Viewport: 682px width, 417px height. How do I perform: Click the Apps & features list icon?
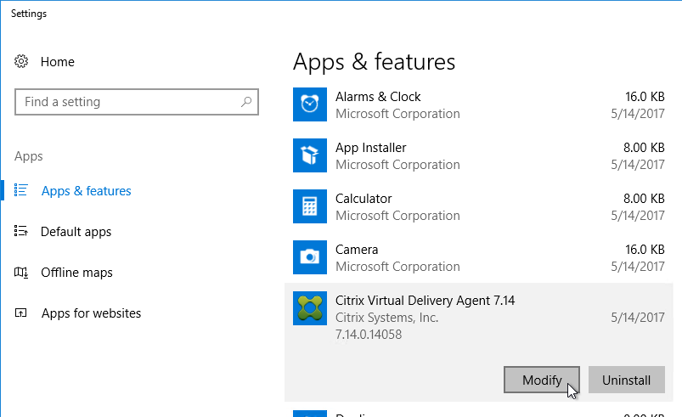[21, 190]
